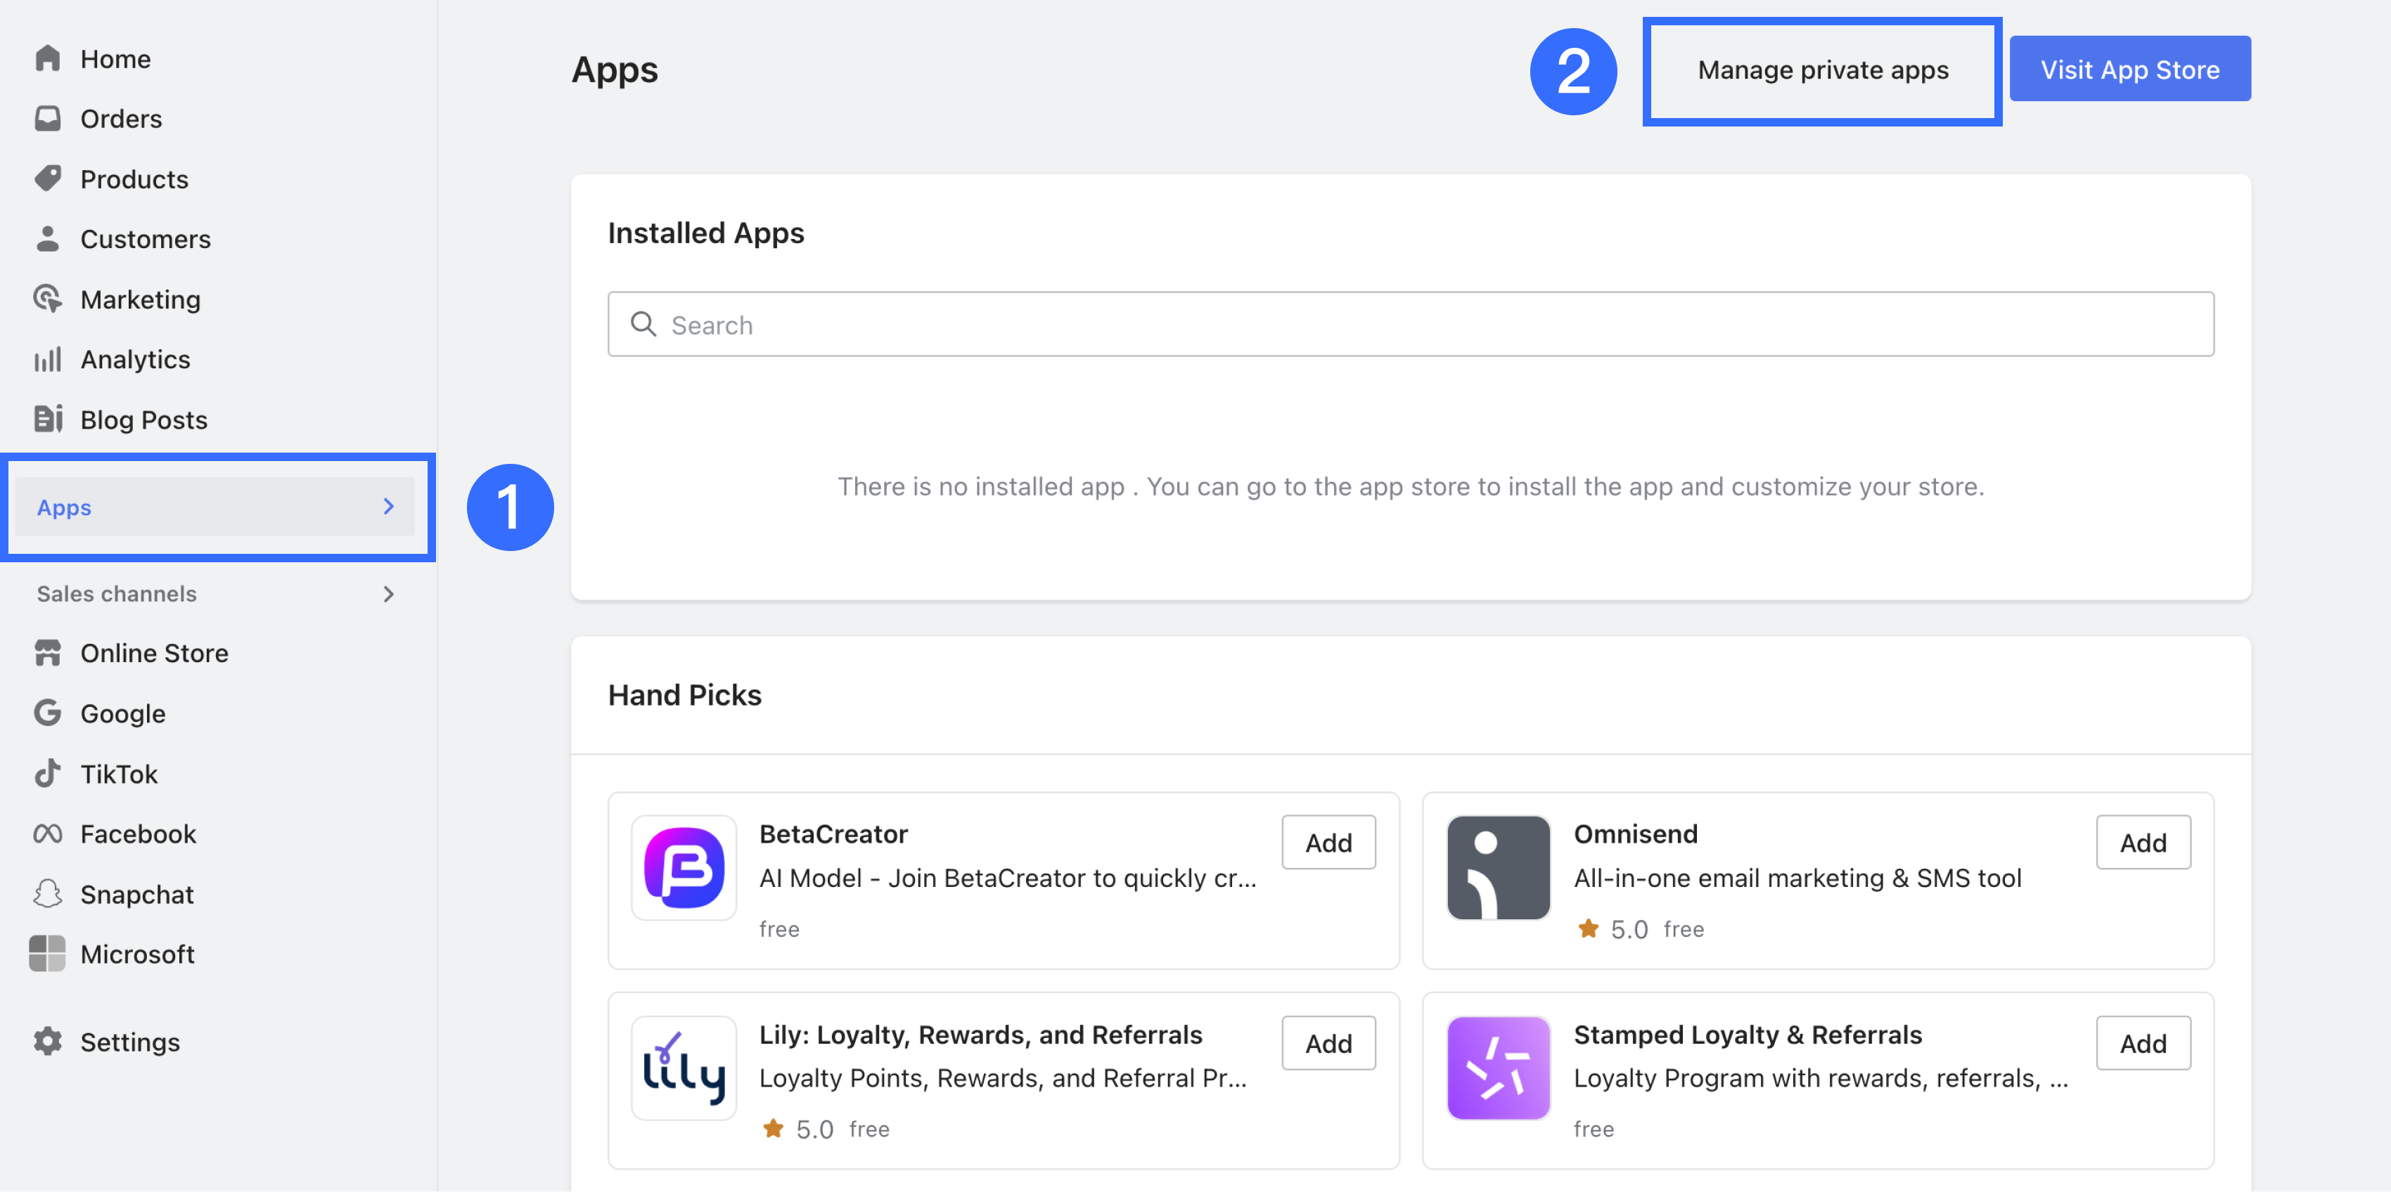Open Orders via the inbox icon
Screen dimensions: 2391x1192
[47, 119]
